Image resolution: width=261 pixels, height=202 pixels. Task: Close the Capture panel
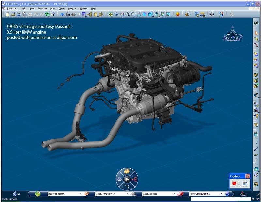248,176
